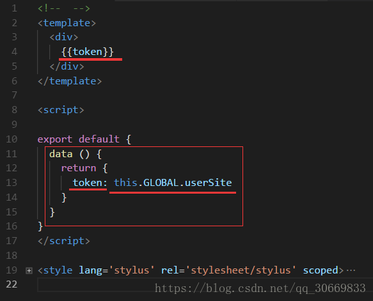This screenshot has width=373, height=301.
Task: Click this.GLOBAL.userSite expression
Action: [173, 183]
